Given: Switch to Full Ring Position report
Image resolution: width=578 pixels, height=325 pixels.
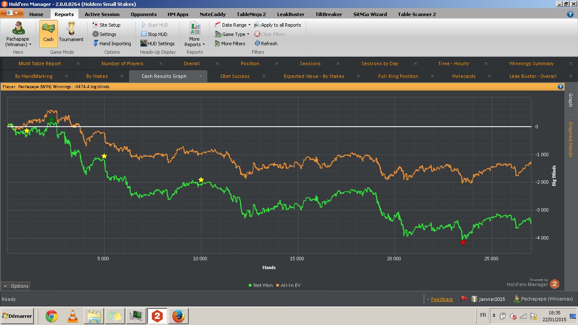Looking at the screenshot, I should [398, 76].
